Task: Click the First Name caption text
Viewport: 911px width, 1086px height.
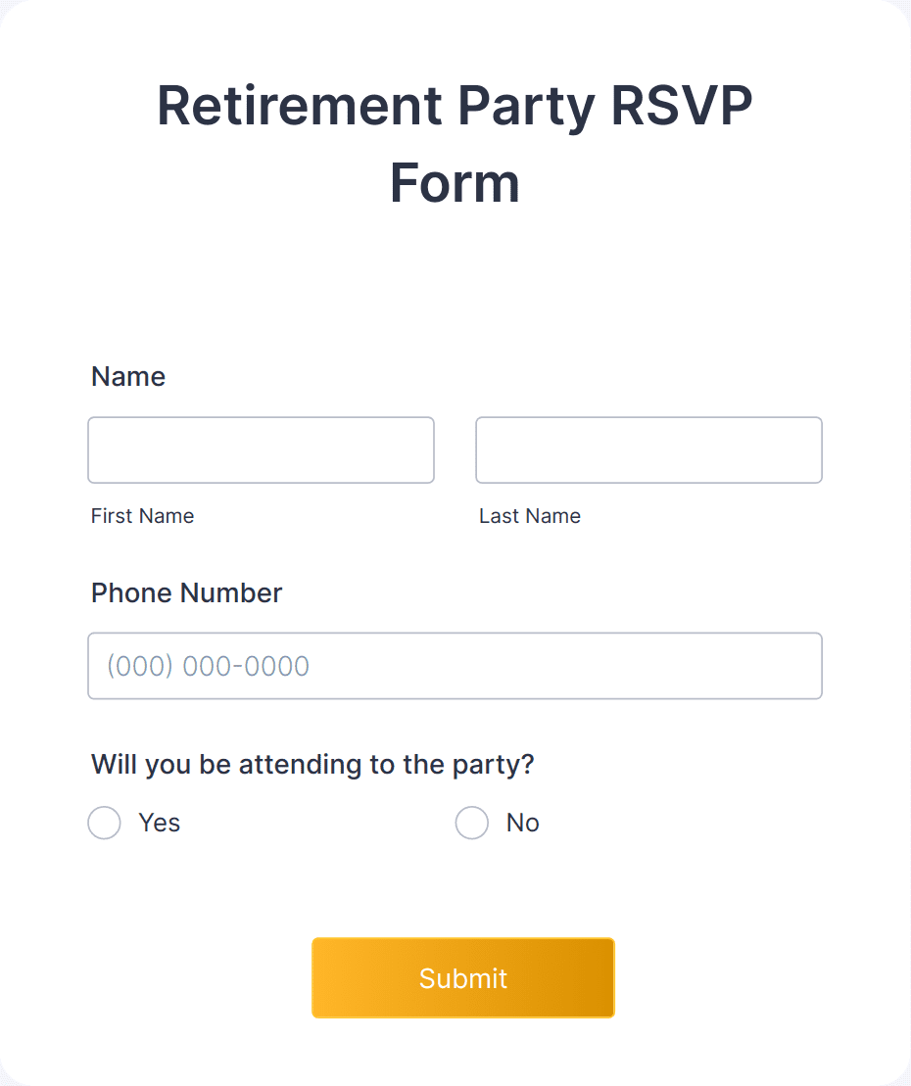Action: [142, 515]
